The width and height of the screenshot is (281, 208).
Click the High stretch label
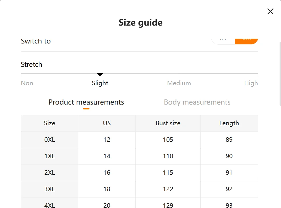tap(251, 83)
